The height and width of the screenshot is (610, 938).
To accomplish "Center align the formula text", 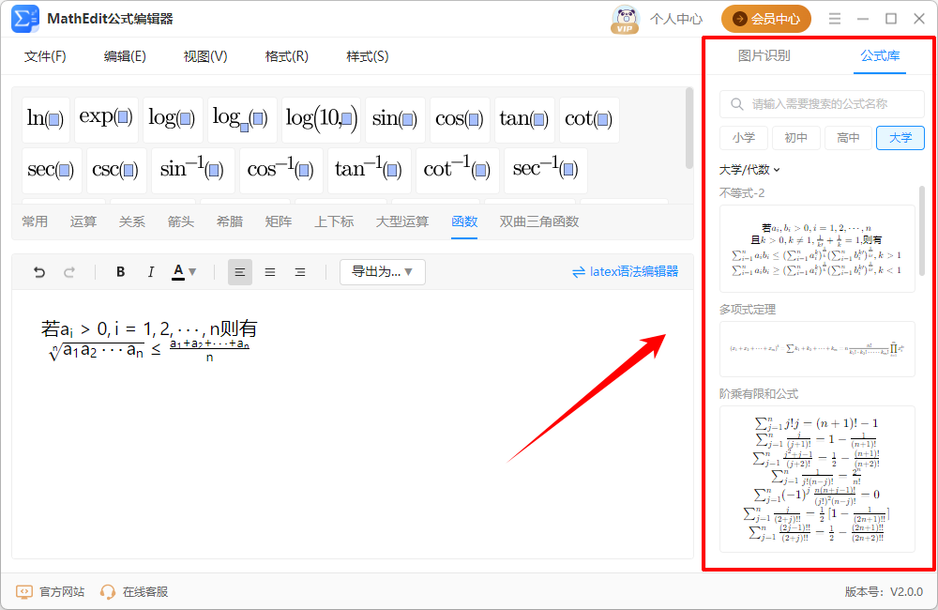I will point(270,272).
